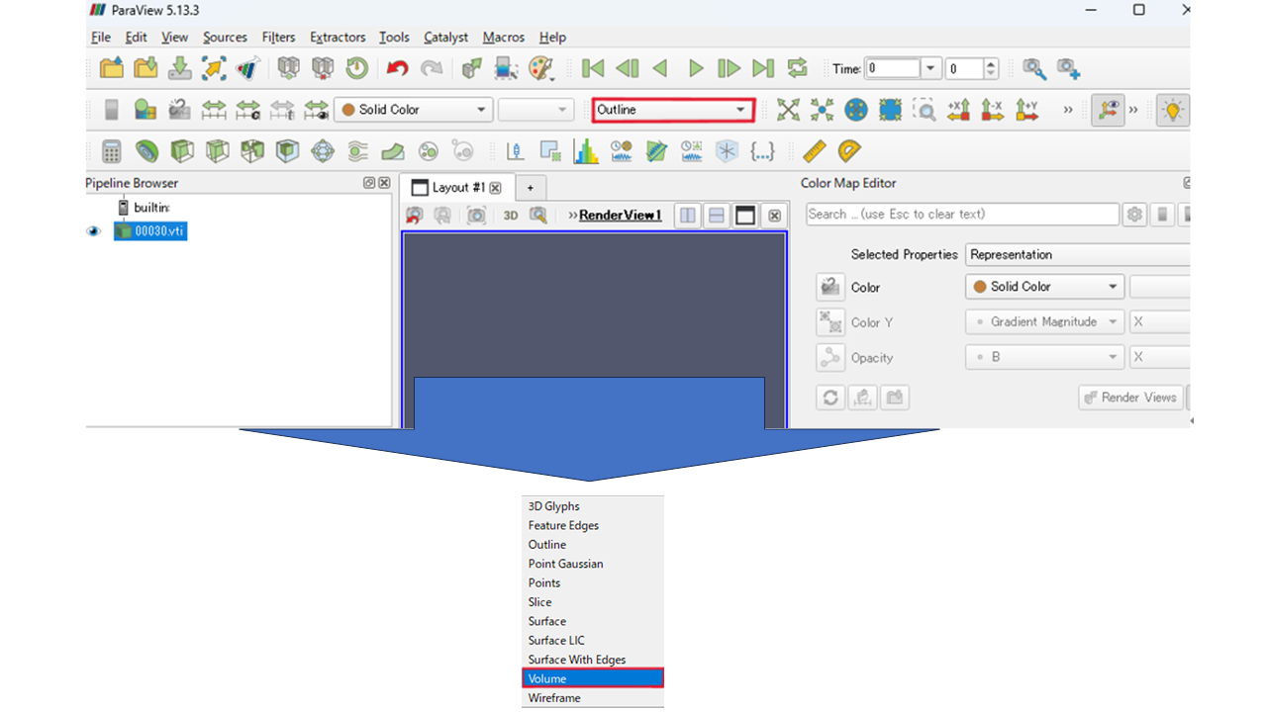
Task: Click the Save State download icon
Action: (x=179, y=67)
